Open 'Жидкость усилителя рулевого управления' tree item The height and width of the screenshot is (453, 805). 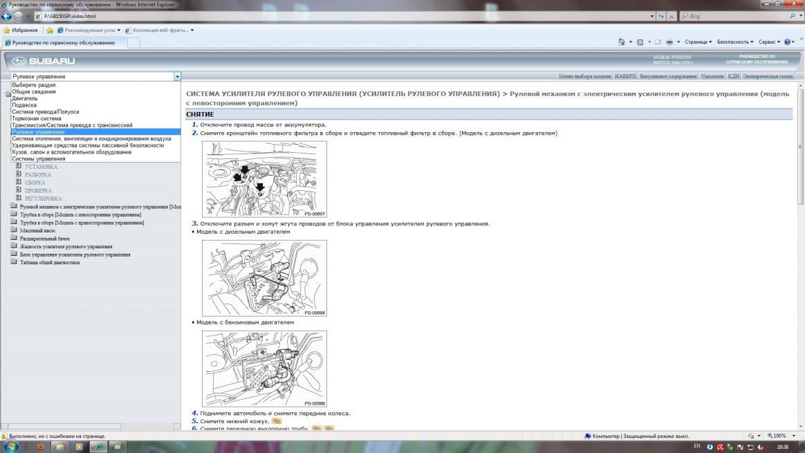click(66, 246)
